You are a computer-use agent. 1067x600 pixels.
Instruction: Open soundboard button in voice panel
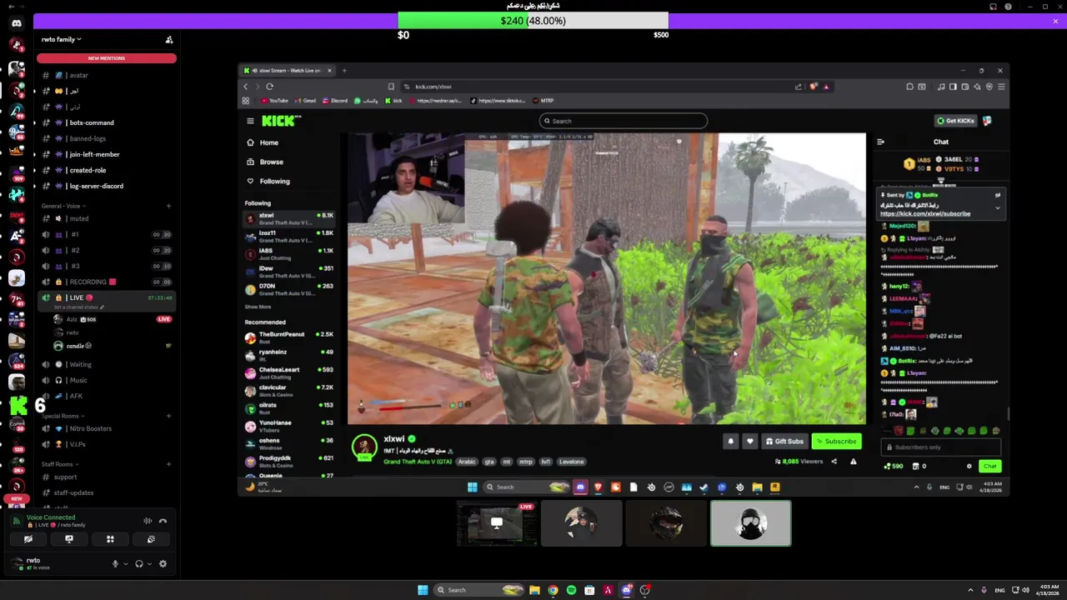click(151, 539)
